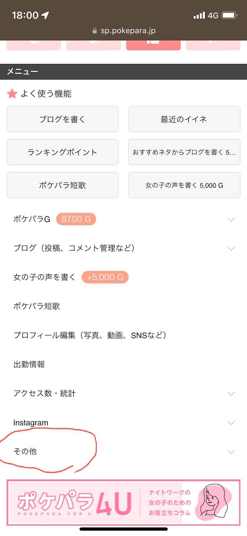
Task: Open プロフィール編集 menu item
Action: pos(90,335)
